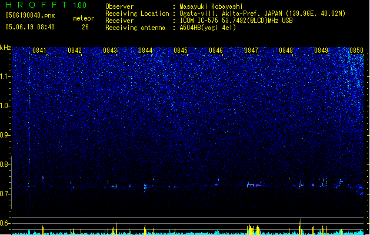370x235 pixels.
Task: Click the 0850 time marker
Action: [x=356, y=51]
